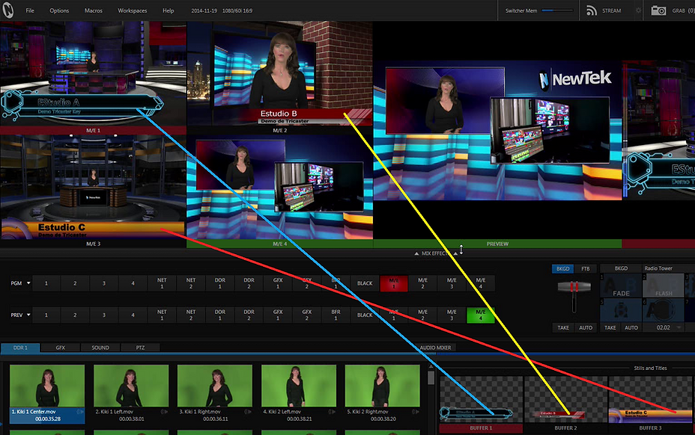The width and height of the screenshot is (695, 435).
Task: Select DDR 1 on Preview row
Action: (220, 315)
